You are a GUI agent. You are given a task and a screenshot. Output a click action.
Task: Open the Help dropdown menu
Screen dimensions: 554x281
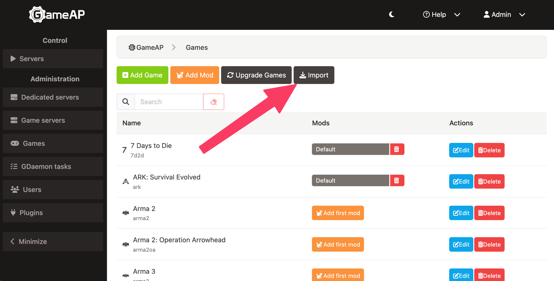tap(441, 14)
